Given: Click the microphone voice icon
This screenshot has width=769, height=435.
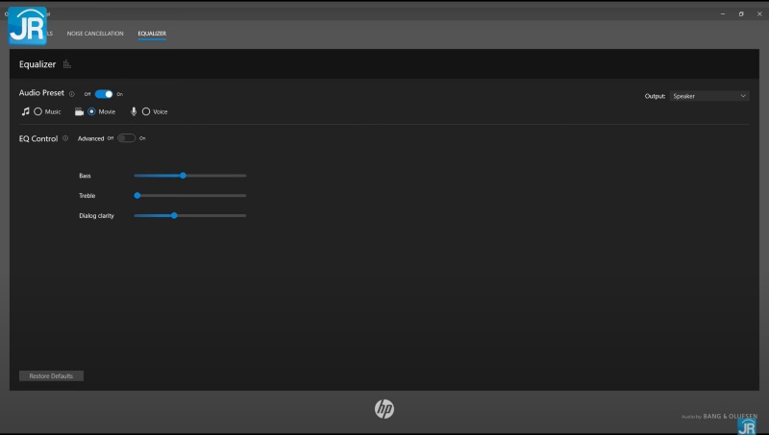Looking at the screenshot, I should [135, 111].
